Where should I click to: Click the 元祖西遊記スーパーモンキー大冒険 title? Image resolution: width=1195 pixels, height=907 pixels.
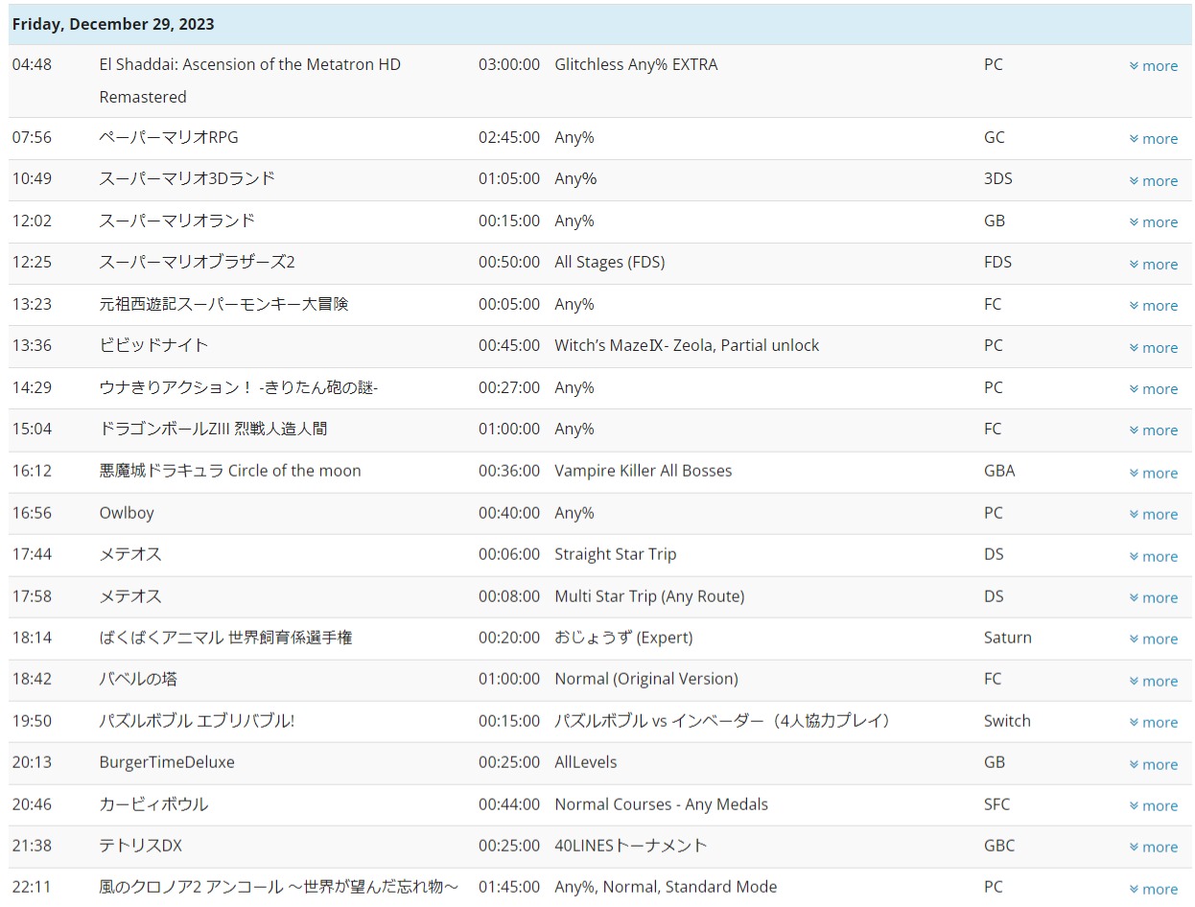pyautogui.click(x=223, y=304)
